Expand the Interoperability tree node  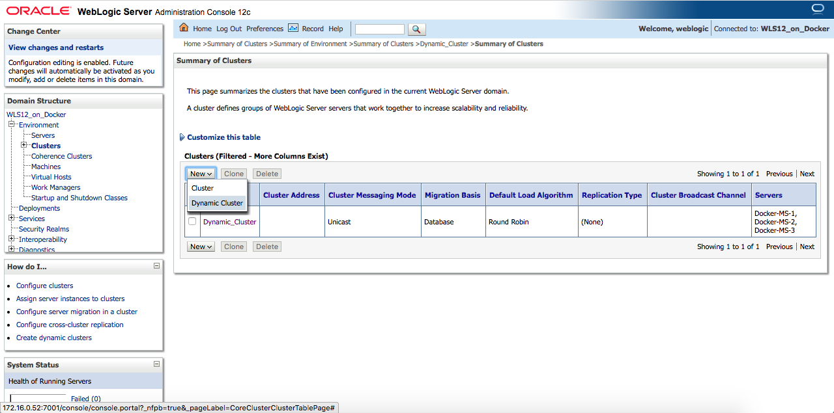coord(12,239)
